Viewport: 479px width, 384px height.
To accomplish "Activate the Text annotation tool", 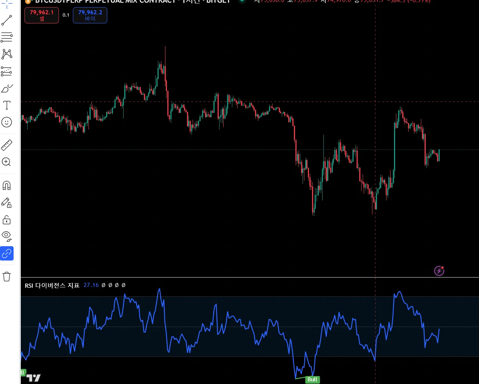I will point(7,105).
